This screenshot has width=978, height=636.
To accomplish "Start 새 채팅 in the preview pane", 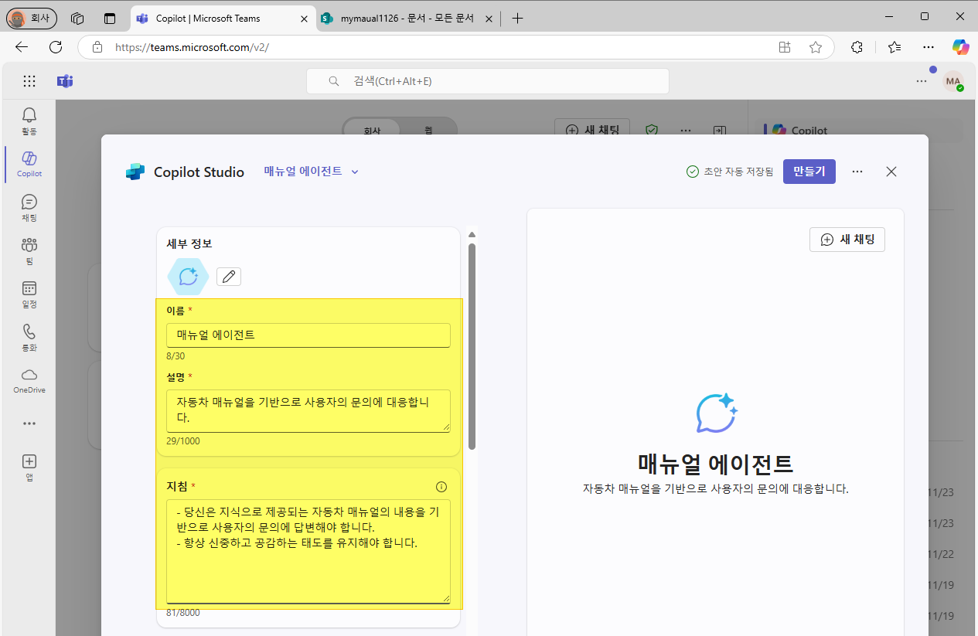I will (x=847, y=240).
